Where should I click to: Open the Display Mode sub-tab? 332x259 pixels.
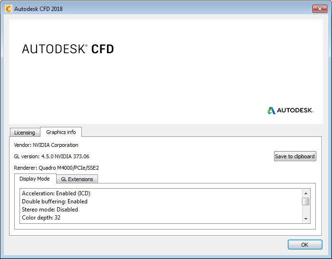point(35,179)
